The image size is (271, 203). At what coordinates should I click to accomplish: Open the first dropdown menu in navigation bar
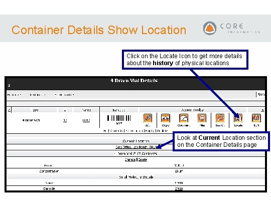pyautogui.click(x=14, y=95)
